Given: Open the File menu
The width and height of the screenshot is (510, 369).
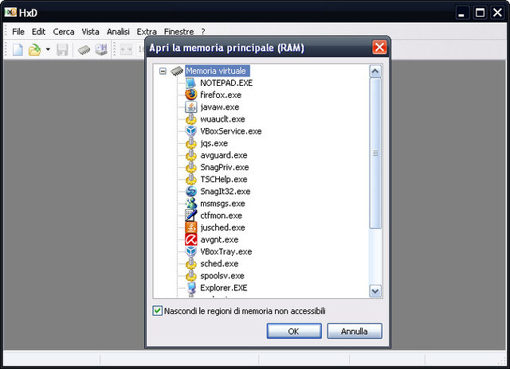Looking at the screenshot, I should pyautogui.click(x=18, y=32).
